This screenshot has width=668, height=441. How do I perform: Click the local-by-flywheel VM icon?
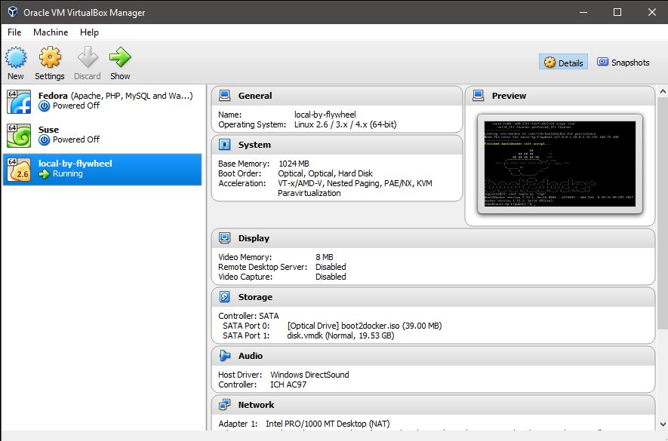(19, 170)
